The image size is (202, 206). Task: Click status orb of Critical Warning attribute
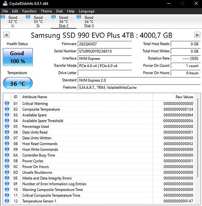[x=7, y=104]
